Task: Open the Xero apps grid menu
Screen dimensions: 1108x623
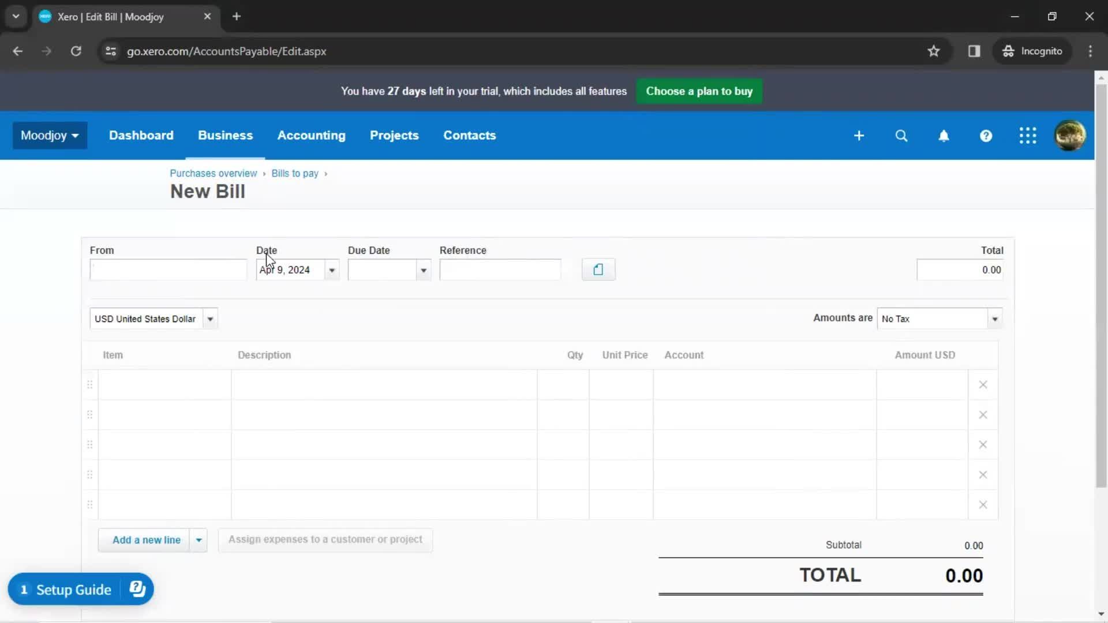Action: click(1028, 136)
